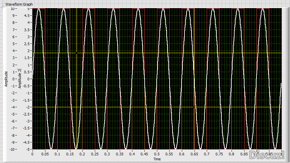Click the -5 minimum on Amplitude 2 axis
This screenshot has width=290, height=163.
[x=28, y=149]
